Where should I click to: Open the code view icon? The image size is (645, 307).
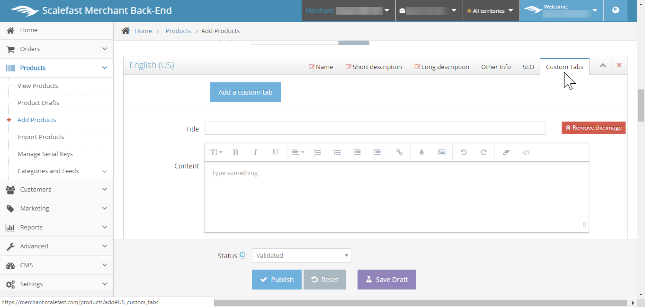[x=526, y=152]
